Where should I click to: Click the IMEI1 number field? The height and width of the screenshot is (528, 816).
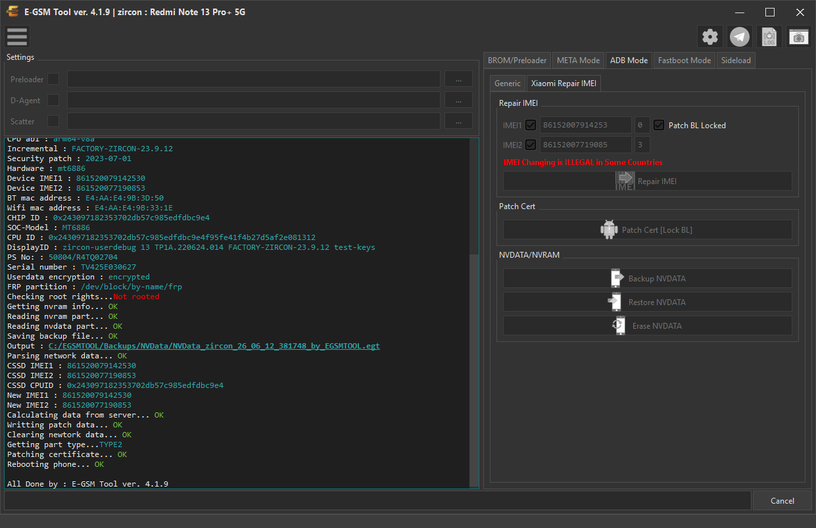coord(586,125)
